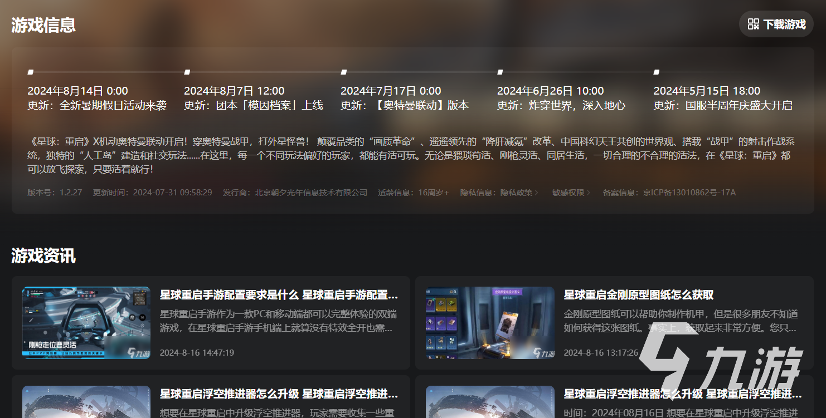Select the 2024年7月17日 timeline marker

pos(344,72)
